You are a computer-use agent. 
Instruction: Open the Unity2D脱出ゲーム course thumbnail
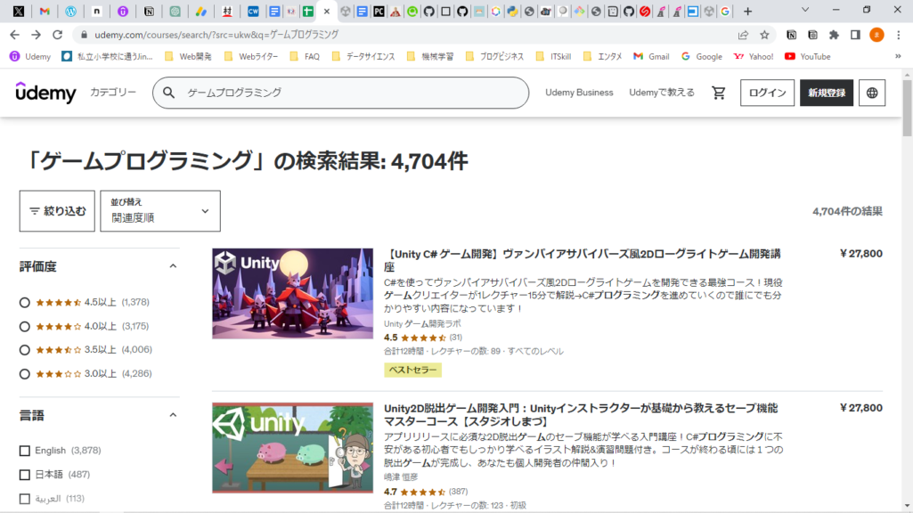tap(292, 448)
